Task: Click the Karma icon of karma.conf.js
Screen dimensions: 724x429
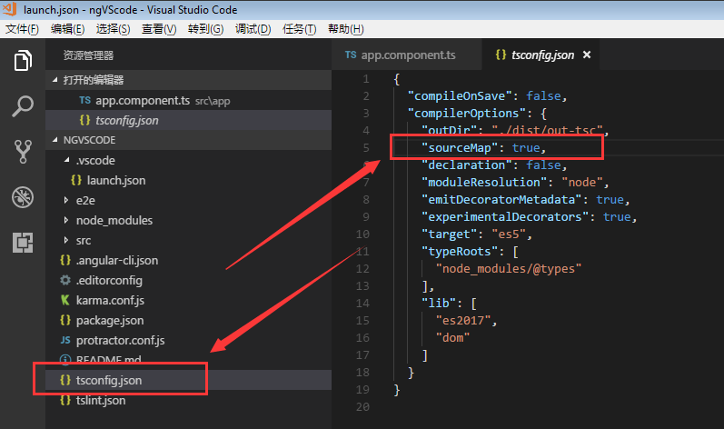Action: point(65,300)
